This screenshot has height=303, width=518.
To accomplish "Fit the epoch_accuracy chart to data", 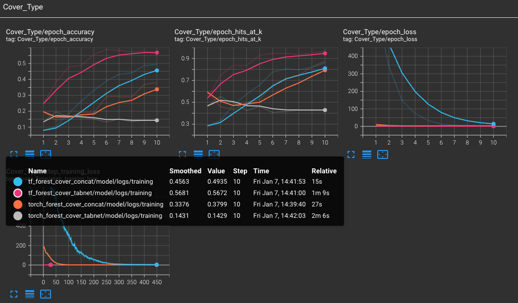I will (45, 154).
